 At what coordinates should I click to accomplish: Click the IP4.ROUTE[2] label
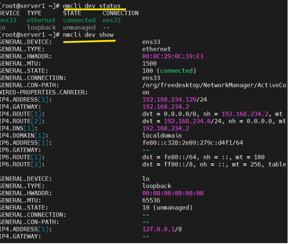point(22,121)
